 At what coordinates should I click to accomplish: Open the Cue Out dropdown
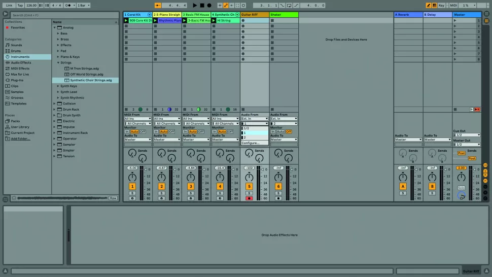click(x=467, y=135)
